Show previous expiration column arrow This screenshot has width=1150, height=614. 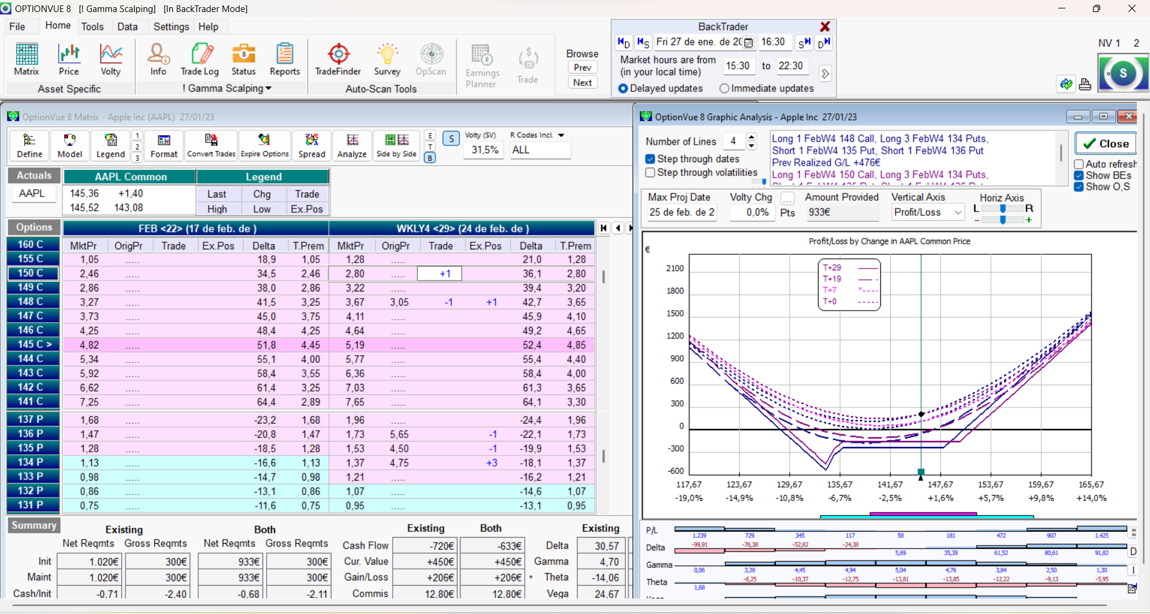618,228
